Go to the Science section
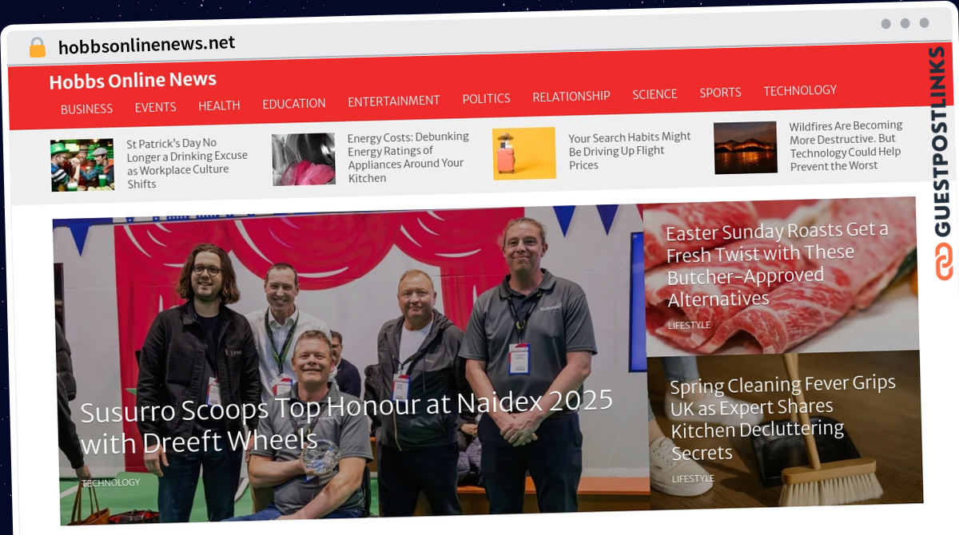This screenshot has height=535, width=959. click(x=655, y=94)
